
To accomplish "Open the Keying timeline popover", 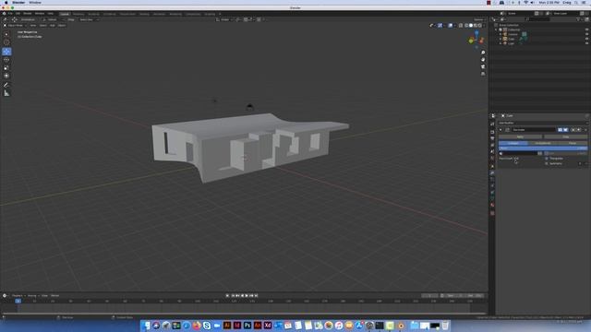I will pos(32,295).
